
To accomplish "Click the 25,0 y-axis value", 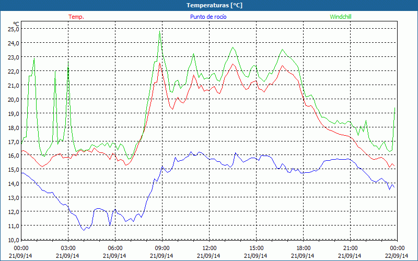I will [x=14, y=29].
